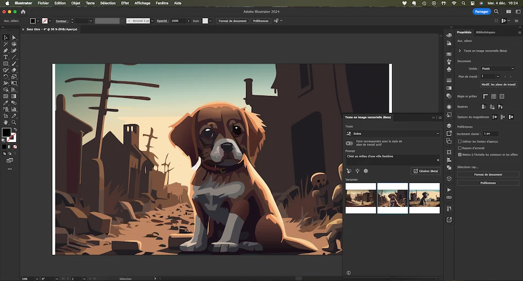Open generation settings gear icon
The width and height of the screenshot is (523, 281).
click(366, 171)
